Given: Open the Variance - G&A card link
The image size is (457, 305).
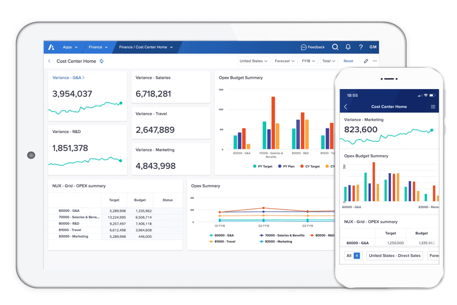Looking at the screenshot, I should [x=68, y=78].
